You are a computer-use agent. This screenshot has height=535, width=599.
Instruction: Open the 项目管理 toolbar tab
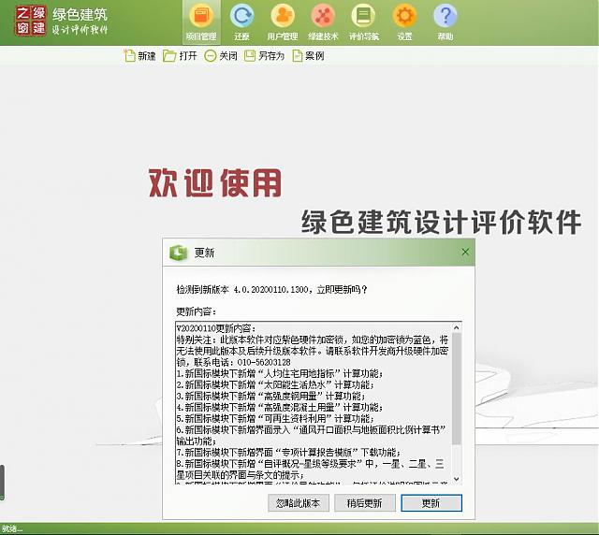pyautogui.click(x=201, y=22)
